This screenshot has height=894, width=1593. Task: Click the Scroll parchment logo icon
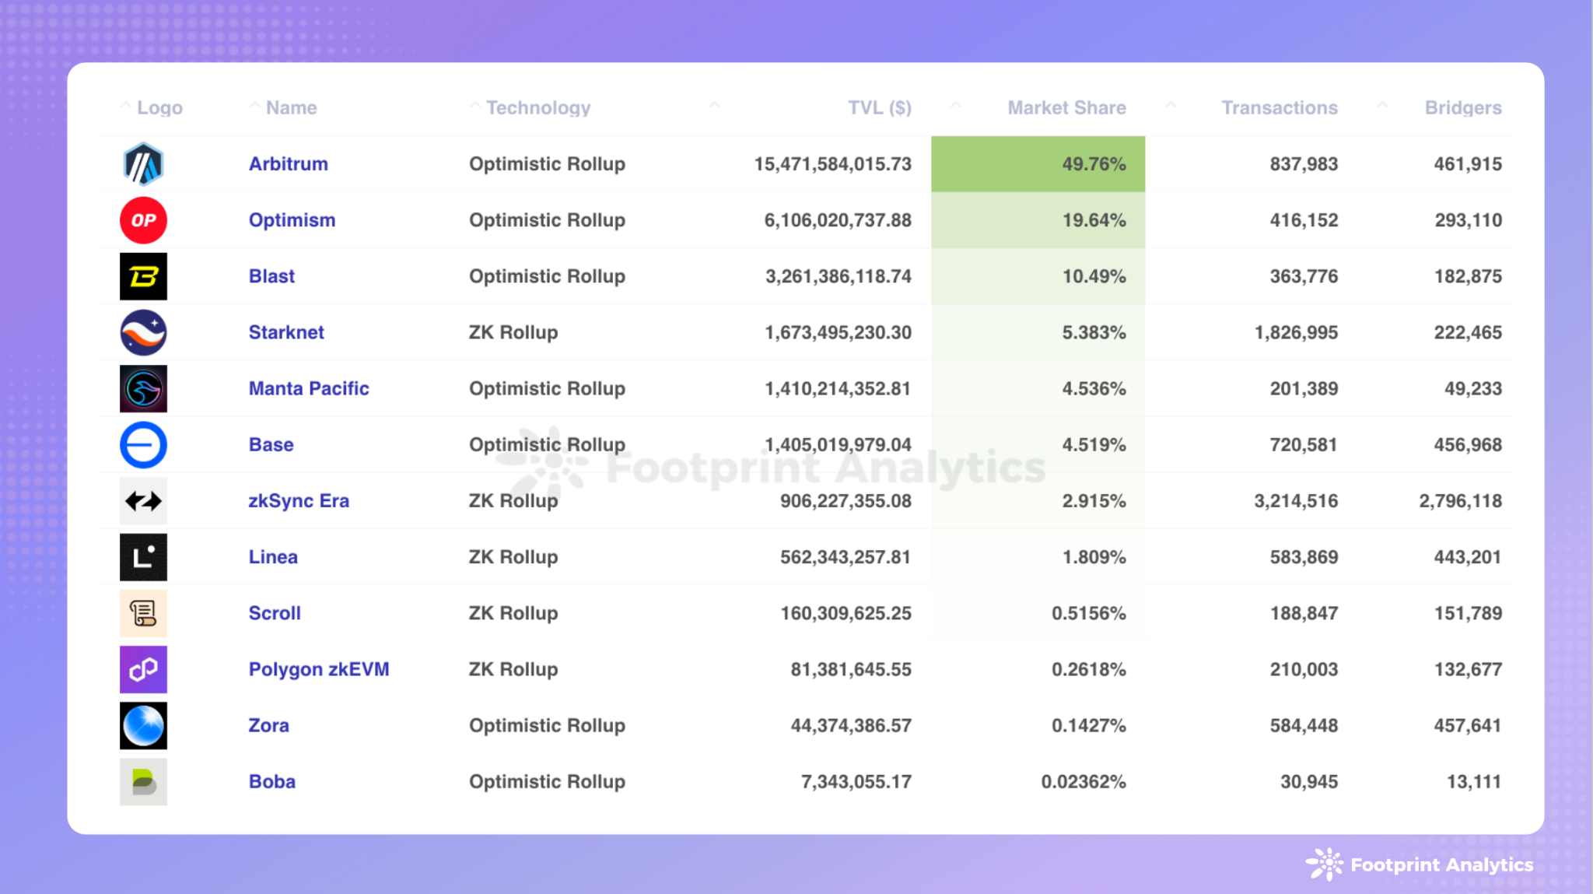click(143, 613)
